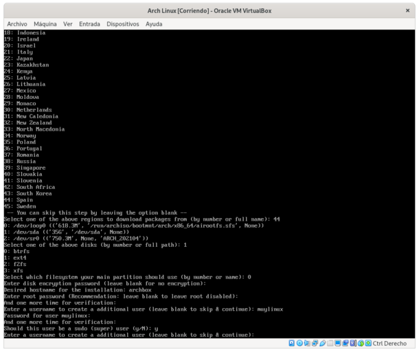This screenshot has width=419, height=352.
Task: Click the 'Password for user muylinux' line
Action: tap(47, 316)
